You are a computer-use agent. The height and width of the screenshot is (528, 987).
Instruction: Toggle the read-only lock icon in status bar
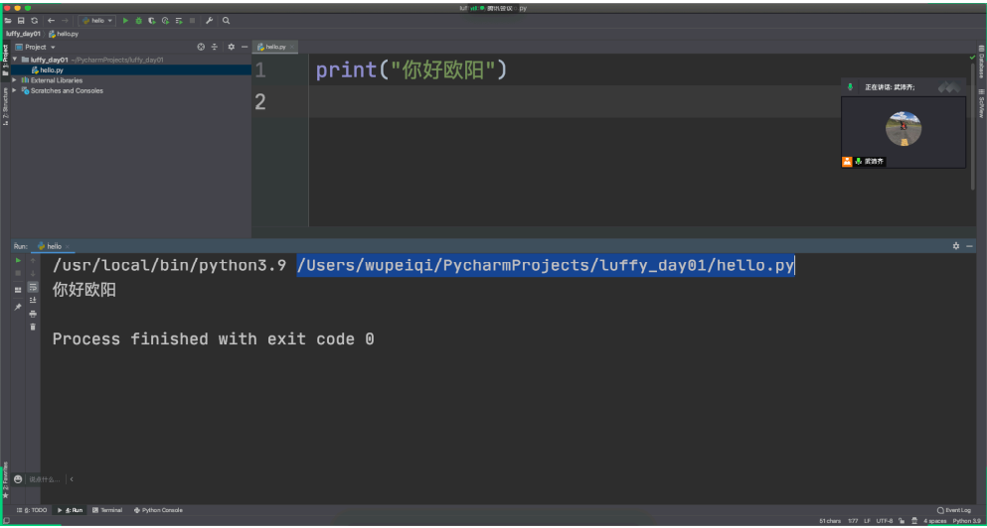[904, 521]
